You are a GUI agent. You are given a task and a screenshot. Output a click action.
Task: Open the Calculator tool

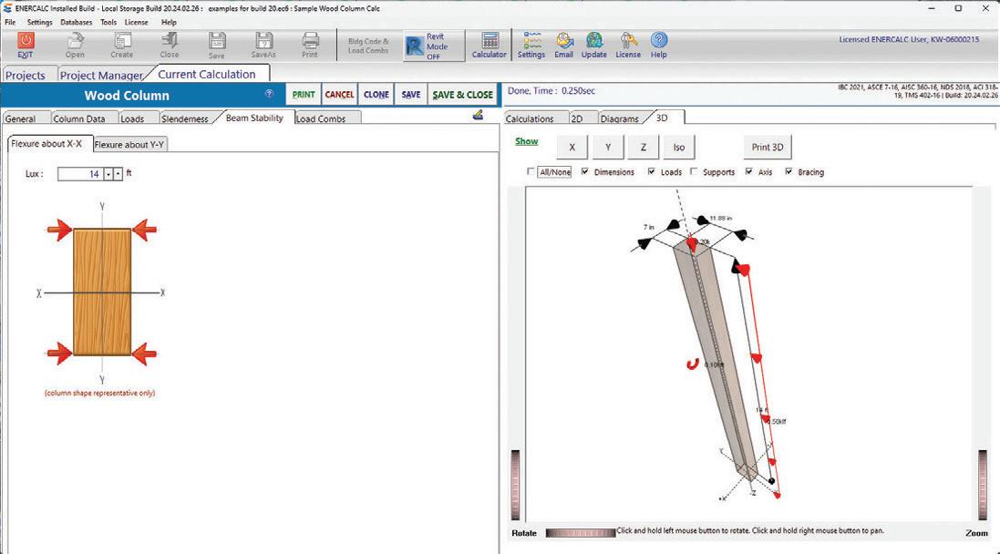pyautogui.click(x=490, y=45)
